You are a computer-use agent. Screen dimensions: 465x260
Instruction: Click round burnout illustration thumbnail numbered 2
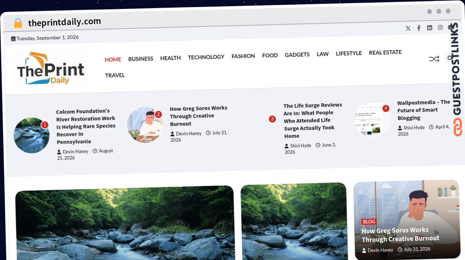[145, 125]
